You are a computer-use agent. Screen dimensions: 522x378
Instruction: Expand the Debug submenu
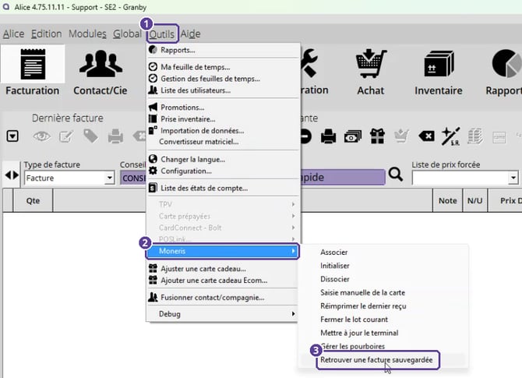222,314
